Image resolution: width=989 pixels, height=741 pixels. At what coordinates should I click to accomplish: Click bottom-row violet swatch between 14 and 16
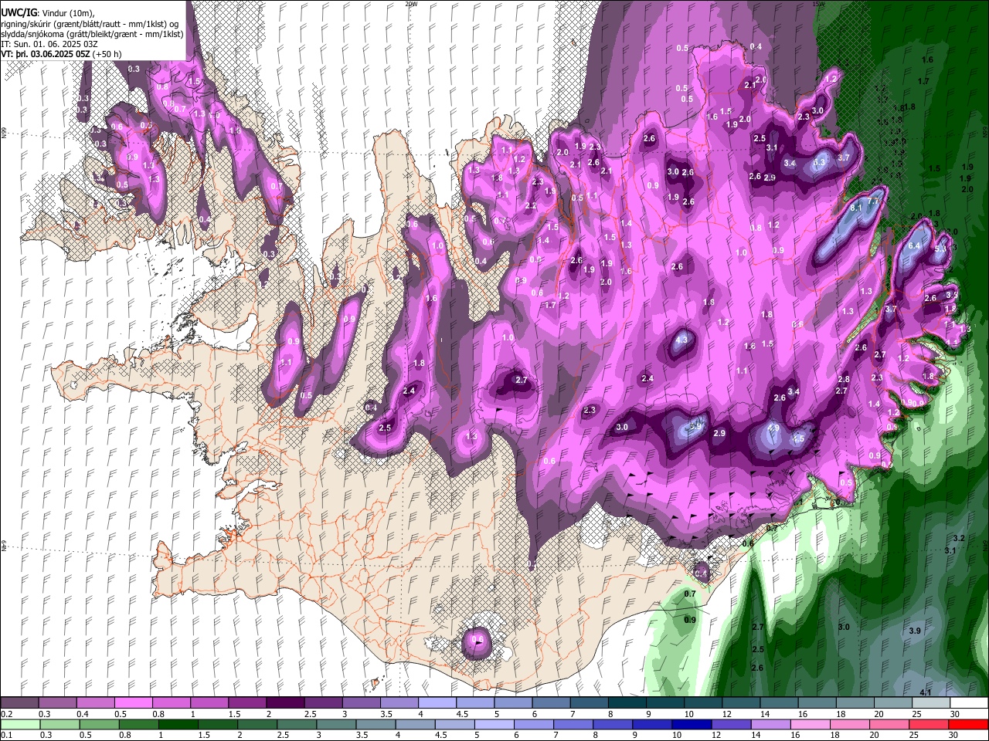pos(771,724)
